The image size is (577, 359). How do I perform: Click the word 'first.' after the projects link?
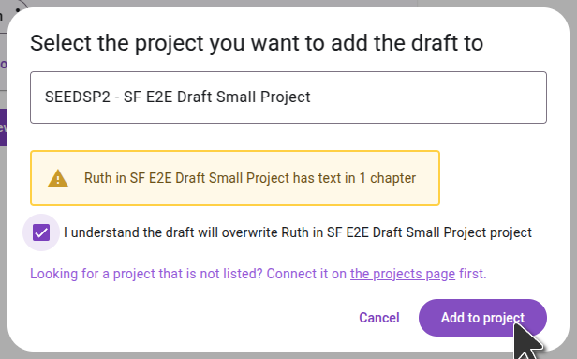[472, 274]
